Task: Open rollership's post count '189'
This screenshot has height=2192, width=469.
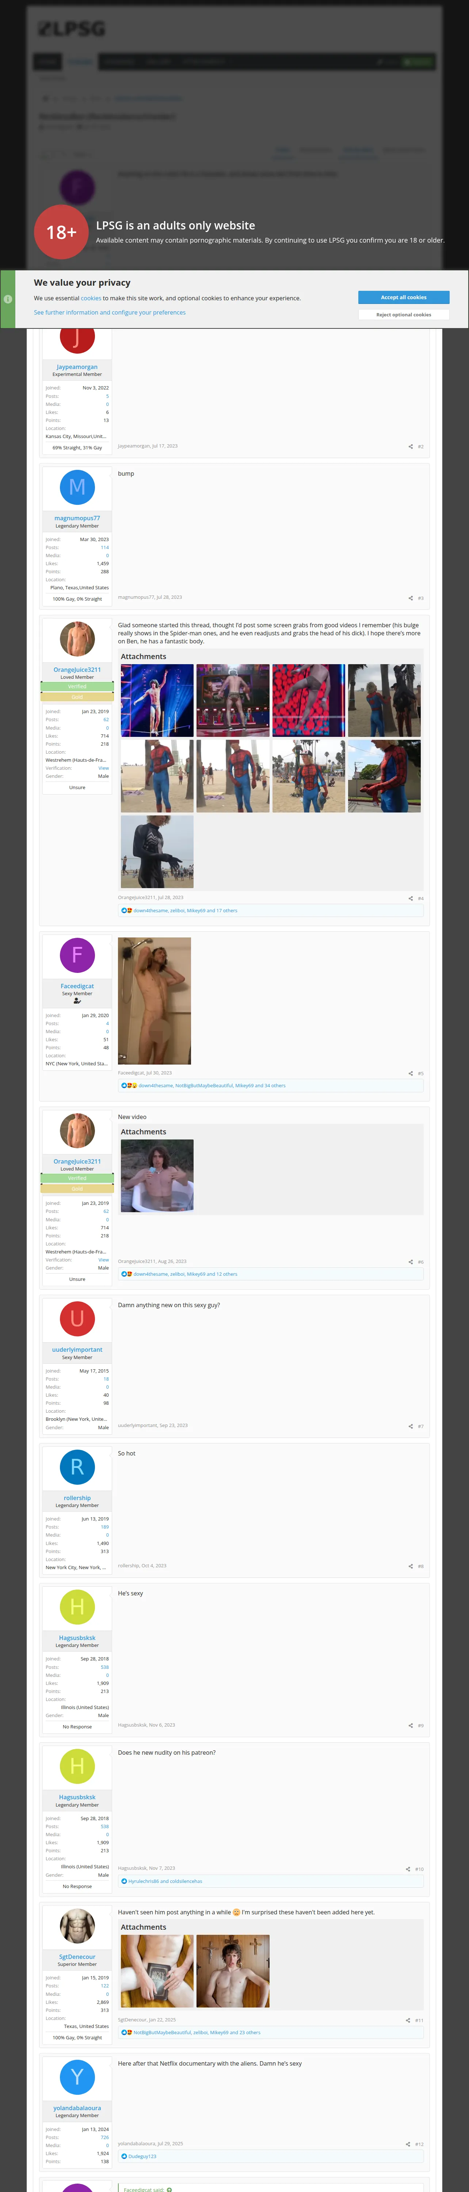Action: point(105,1527)
